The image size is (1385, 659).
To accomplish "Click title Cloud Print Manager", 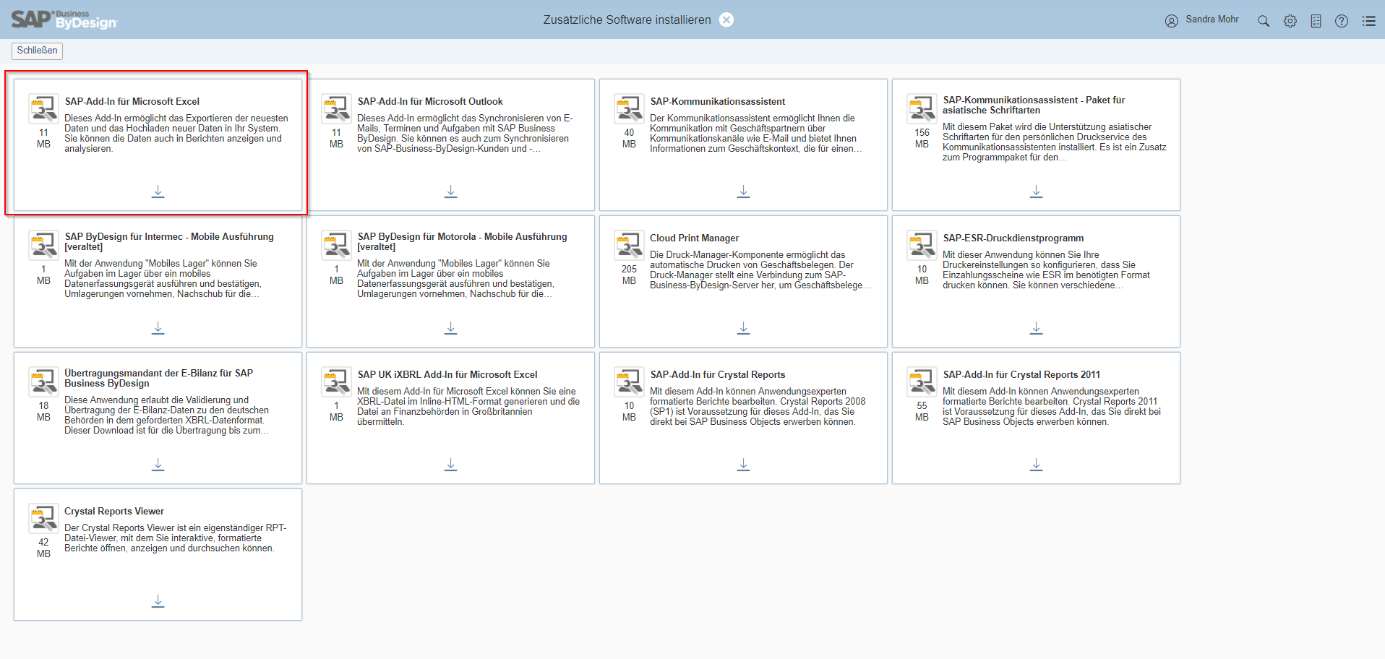I will (x=695, y=238).
